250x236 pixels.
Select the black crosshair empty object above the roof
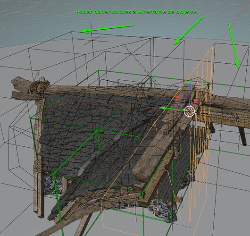click(92, 40)
